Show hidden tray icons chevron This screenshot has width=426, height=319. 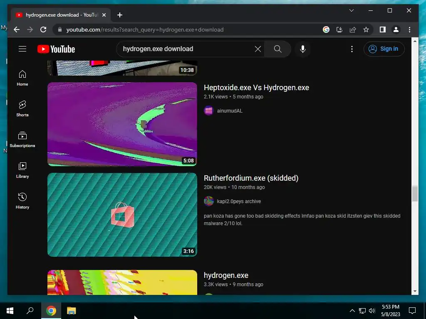coord(352,311)
